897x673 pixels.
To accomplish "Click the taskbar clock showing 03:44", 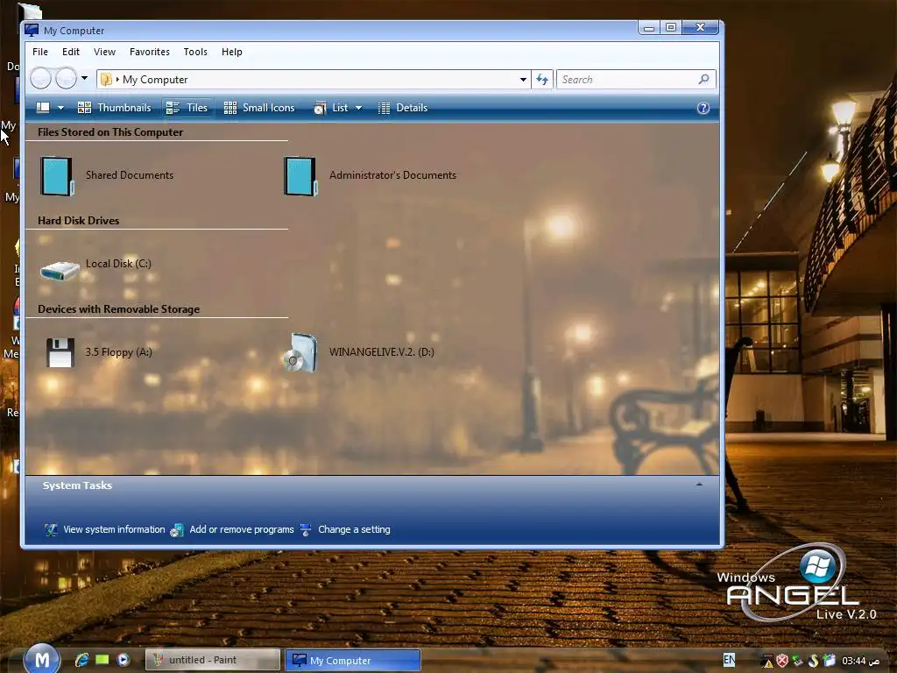I will coord(860,661).
